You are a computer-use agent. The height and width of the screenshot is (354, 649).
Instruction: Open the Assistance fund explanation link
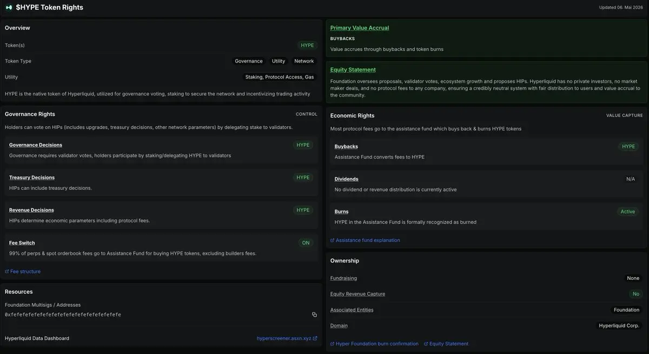point(365,240)
